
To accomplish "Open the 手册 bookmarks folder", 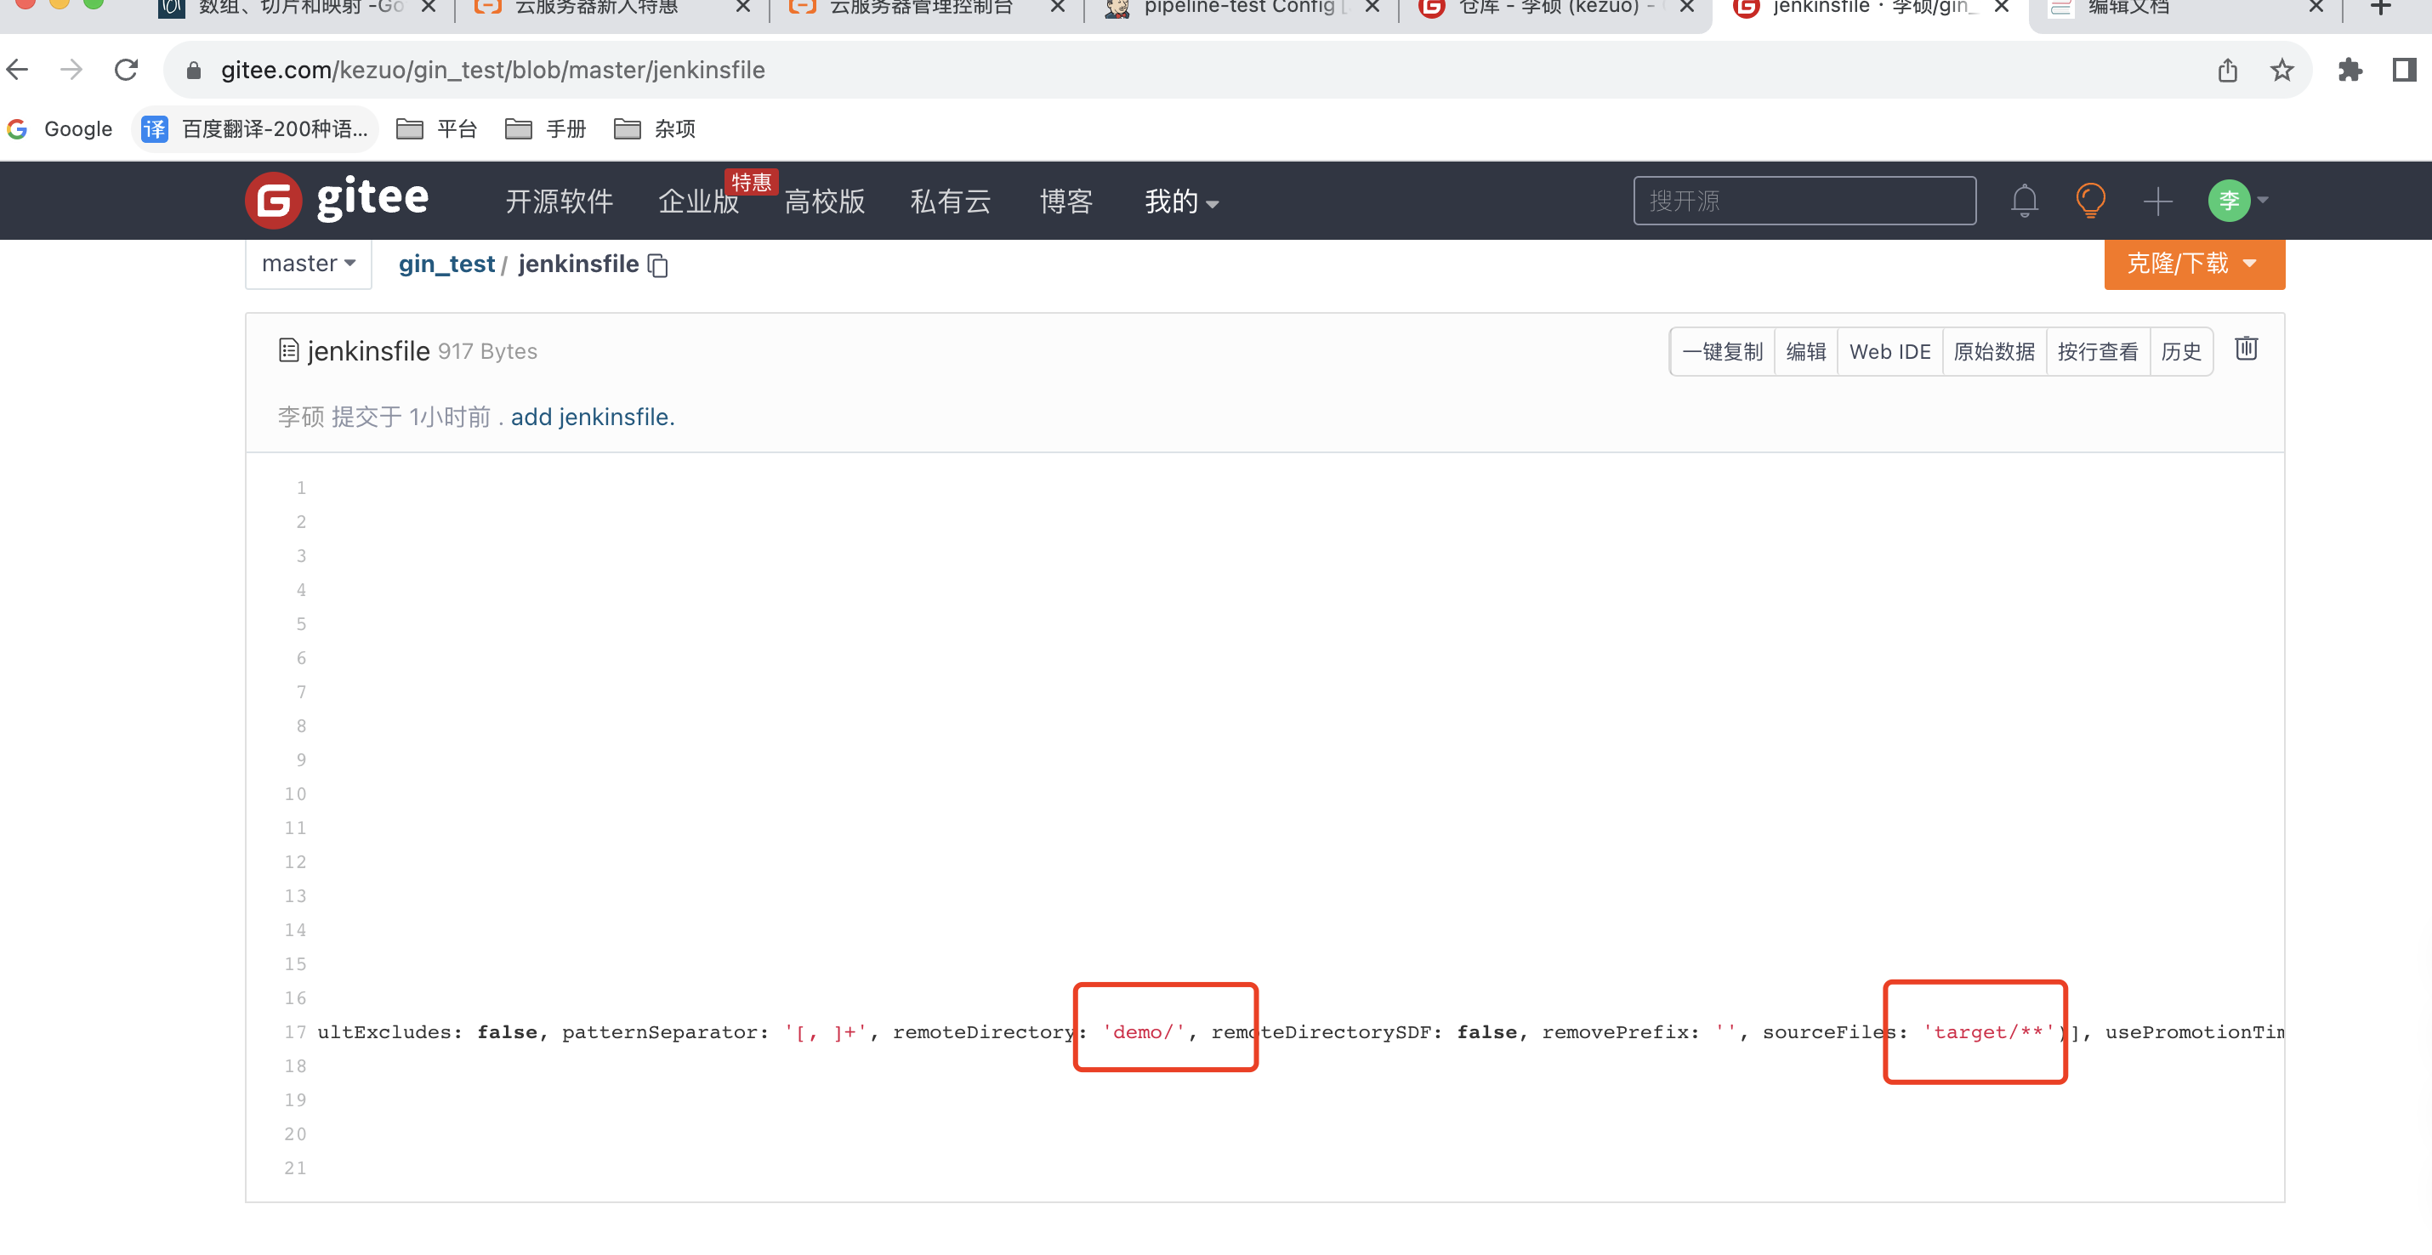I will 546,128.
